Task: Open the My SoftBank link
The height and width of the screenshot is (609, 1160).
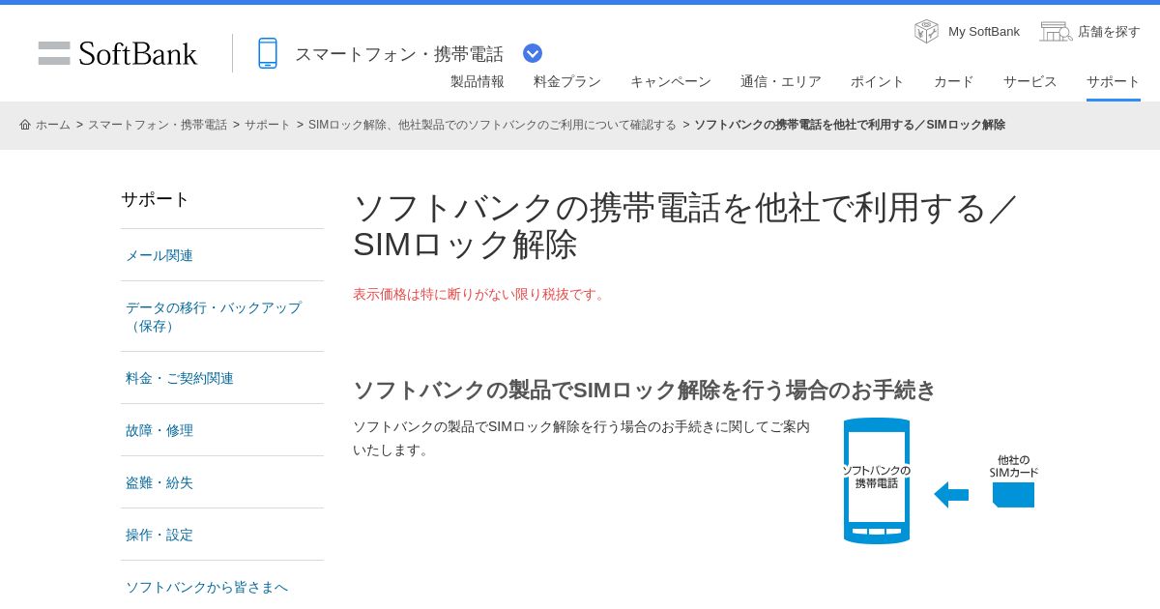Action: (x=984, y=32)
